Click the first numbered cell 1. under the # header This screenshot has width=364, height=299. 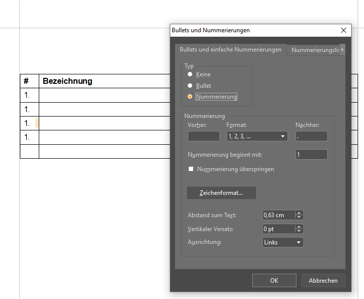point(29,95)
